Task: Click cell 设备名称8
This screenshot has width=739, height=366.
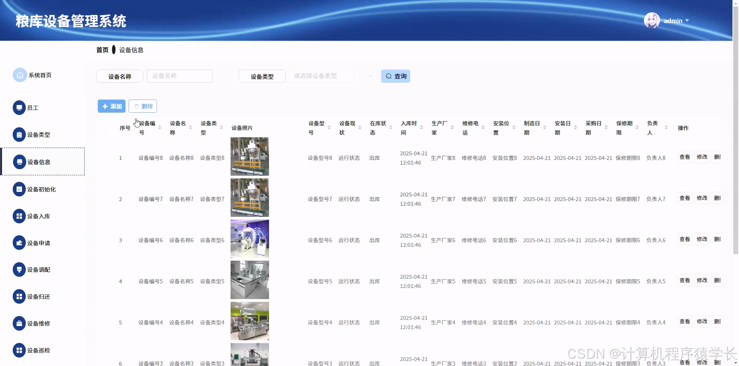Action: (181, 158)
